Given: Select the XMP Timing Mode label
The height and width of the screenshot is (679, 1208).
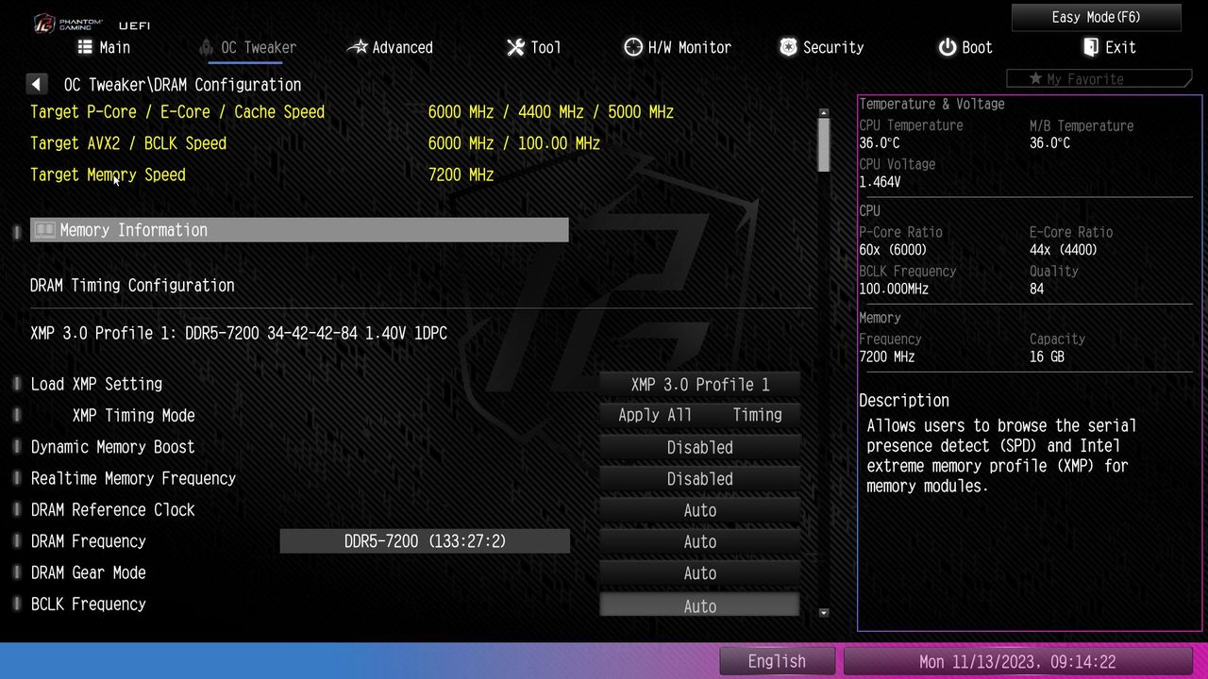Looking at the screenshot, I should pyautogui.click(x=133, y=415).
